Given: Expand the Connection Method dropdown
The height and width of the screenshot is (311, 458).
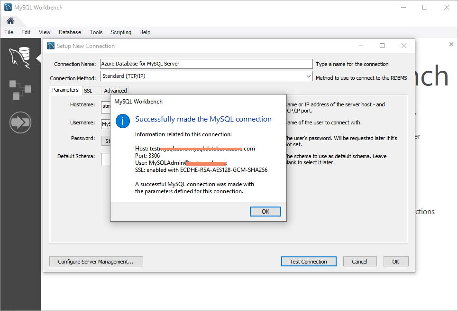Looking at the screenshot, I should point(308,76).
